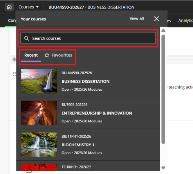Open the BIOCHEMISTRY 1 course
193x174 pixels.
pos(78,145)
